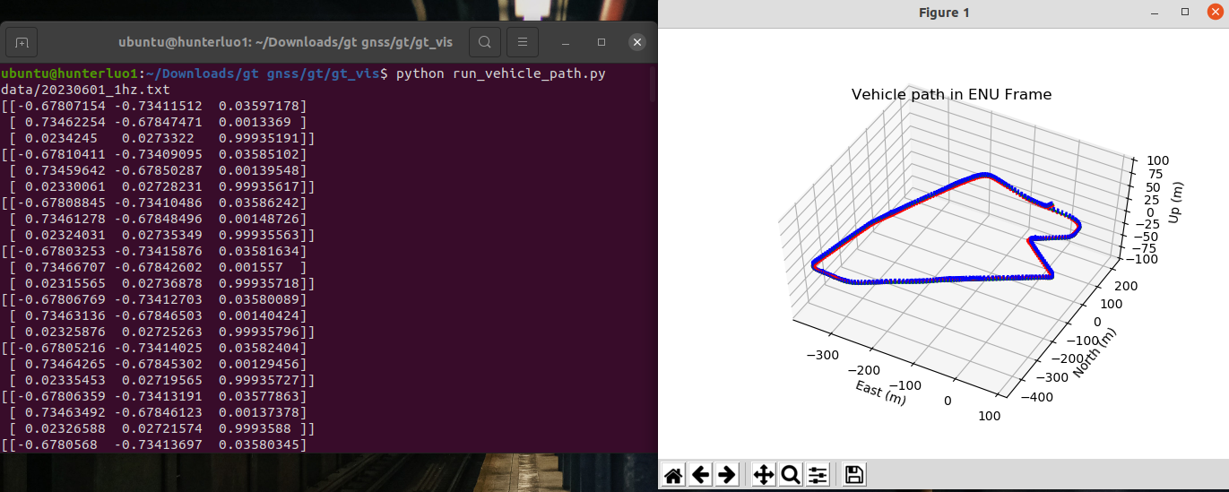This screenshot has height=492, width=1229.
Task: Reset the plot to home view
Action: point(674,475)
